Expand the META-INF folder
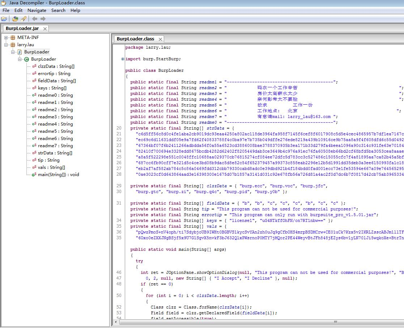 point(6,38)
